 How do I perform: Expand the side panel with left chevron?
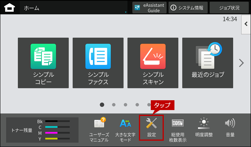[x=246, y=24]
